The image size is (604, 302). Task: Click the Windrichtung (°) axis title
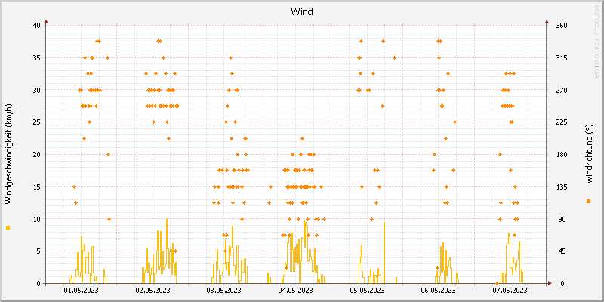(x=588, y=155)
